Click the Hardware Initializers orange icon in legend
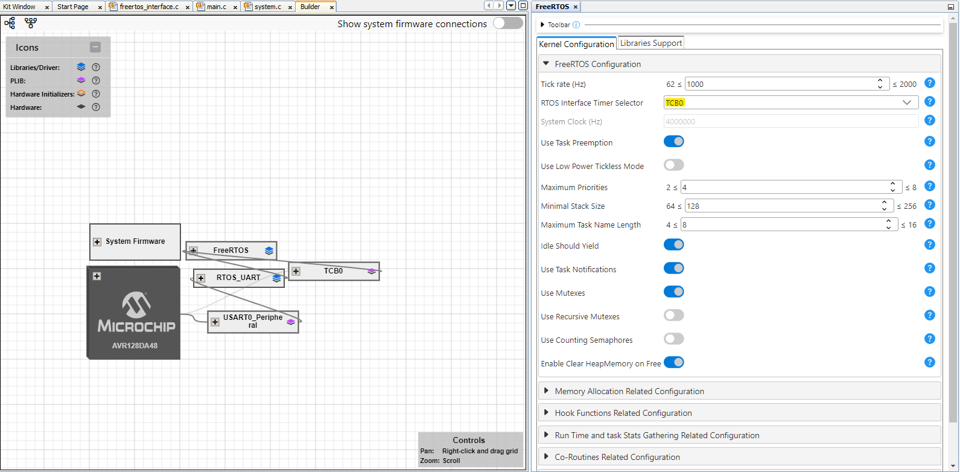This screenshot has height=472, width=960. [81, 93]
